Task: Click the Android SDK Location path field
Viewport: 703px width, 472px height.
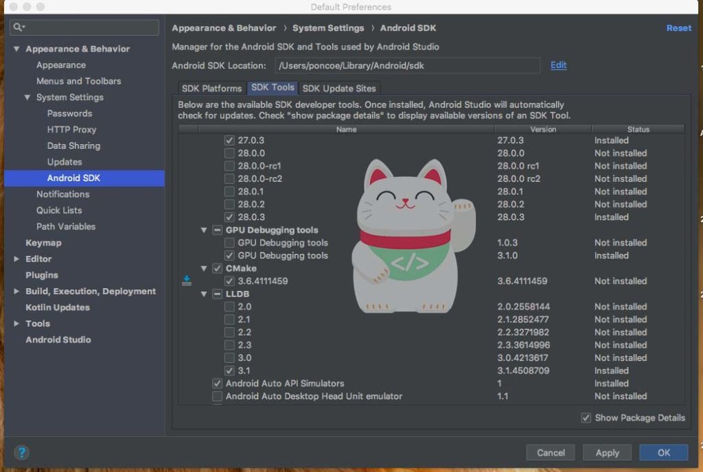Action: pos(407,65)
